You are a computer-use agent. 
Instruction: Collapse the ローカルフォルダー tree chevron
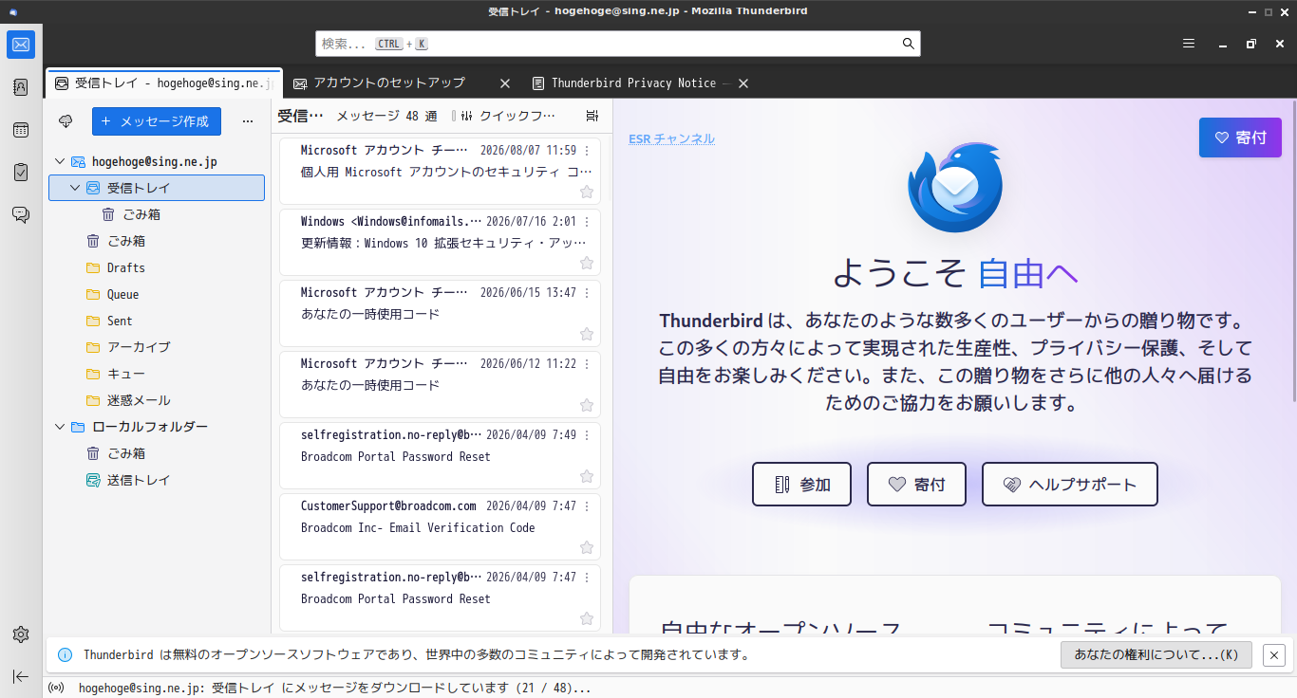click(60, 428)
